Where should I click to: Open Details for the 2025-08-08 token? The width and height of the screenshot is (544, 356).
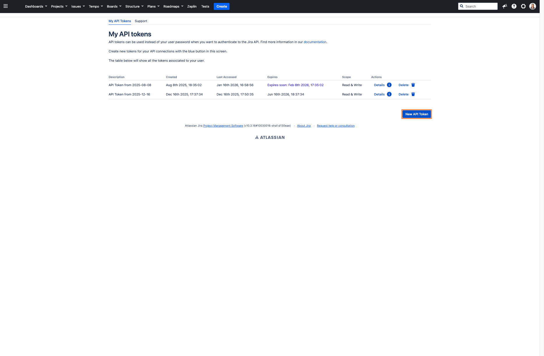379,85
